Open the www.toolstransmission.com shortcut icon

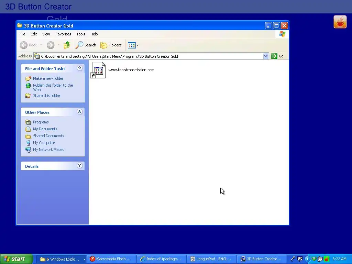coord(98,70)
